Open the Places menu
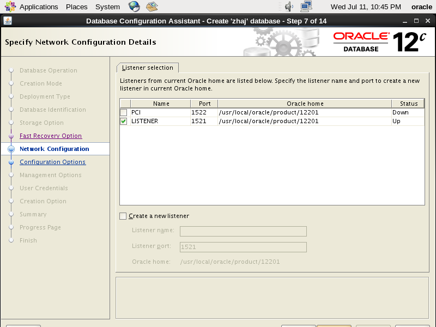436x327 pixels. point(76,7)
